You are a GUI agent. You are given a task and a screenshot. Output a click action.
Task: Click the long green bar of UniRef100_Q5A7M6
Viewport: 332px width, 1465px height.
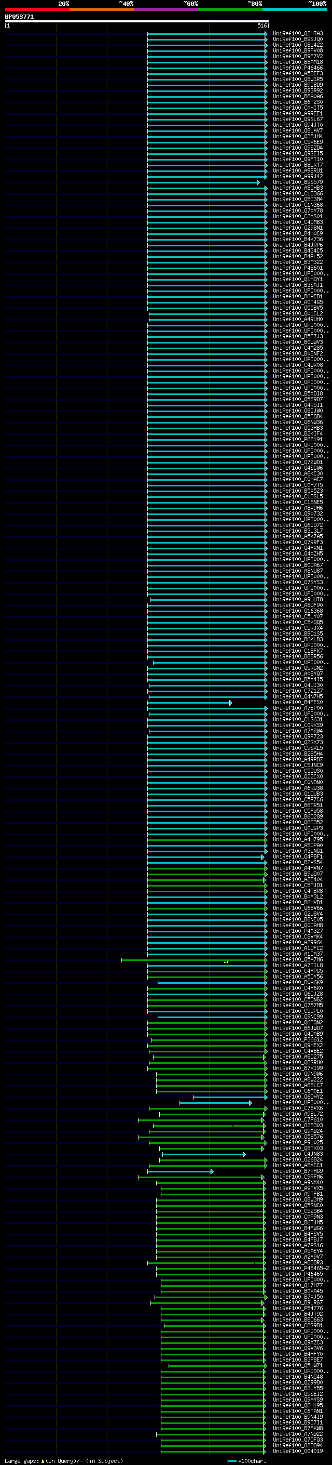pyautogui.click(x=193, y=960)
